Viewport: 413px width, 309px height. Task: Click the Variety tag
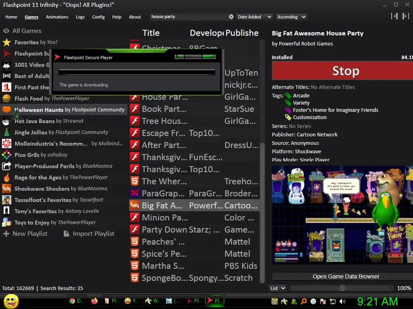(x=301, y=103)
